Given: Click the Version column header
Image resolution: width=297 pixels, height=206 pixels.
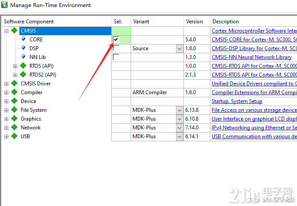Looking at the screenshot, I should [x=197, y=22].
